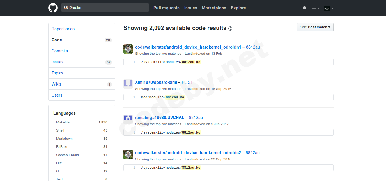This screenshot has width=386, height=181.
Task: Click the ramalinga18680 avatar
Action: (x=128, y=119)
